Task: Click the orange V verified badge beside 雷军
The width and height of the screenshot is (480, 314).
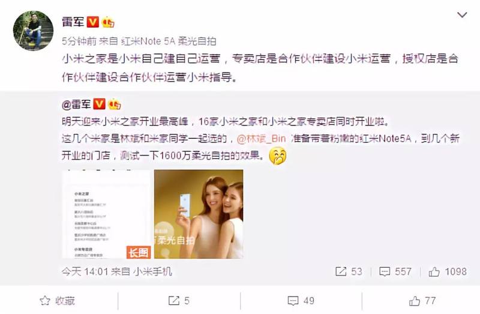Action: [93, 22]
